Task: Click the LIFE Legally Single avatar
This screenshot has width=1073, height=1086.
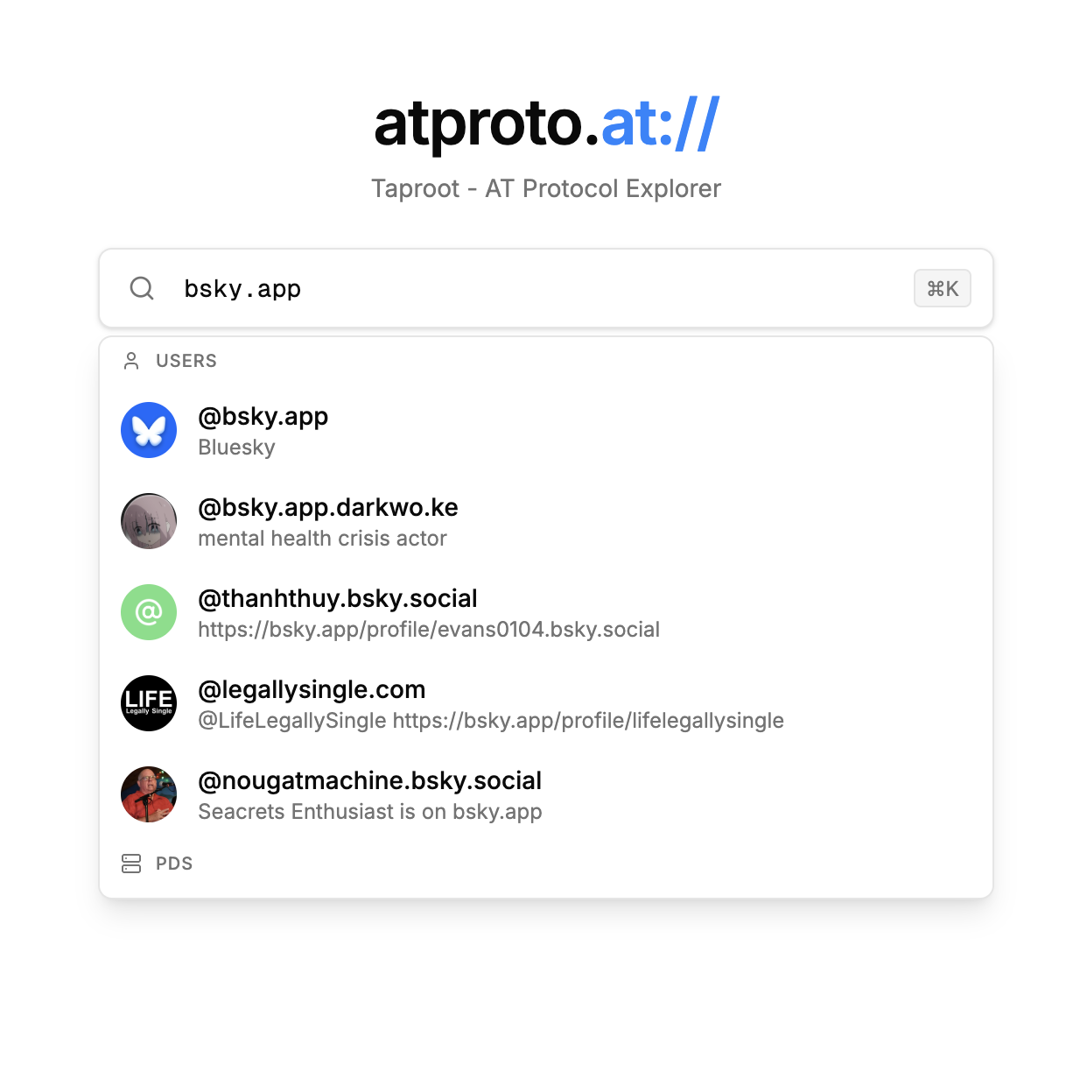Action: pyautogui.click(x=149, y=703)
